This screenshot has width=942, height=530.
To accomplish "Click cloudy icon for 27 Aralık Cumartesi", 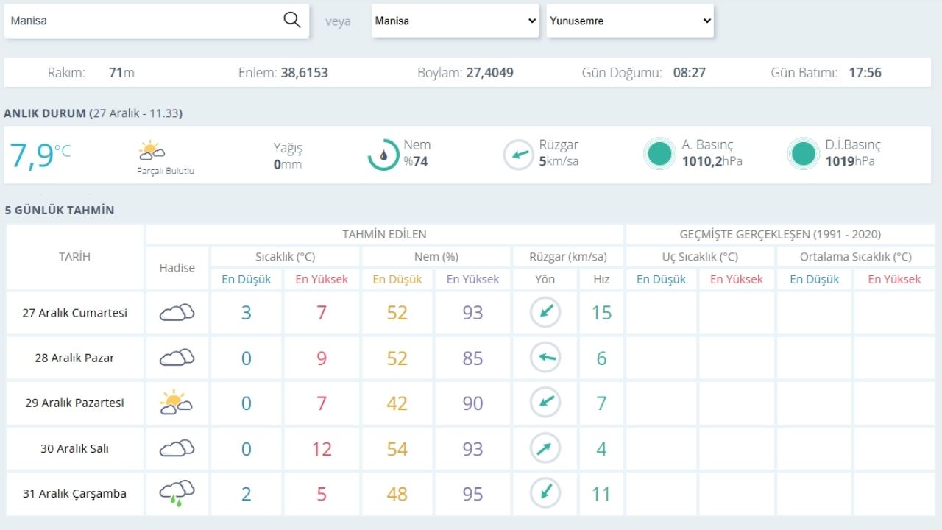I will 177,313.
